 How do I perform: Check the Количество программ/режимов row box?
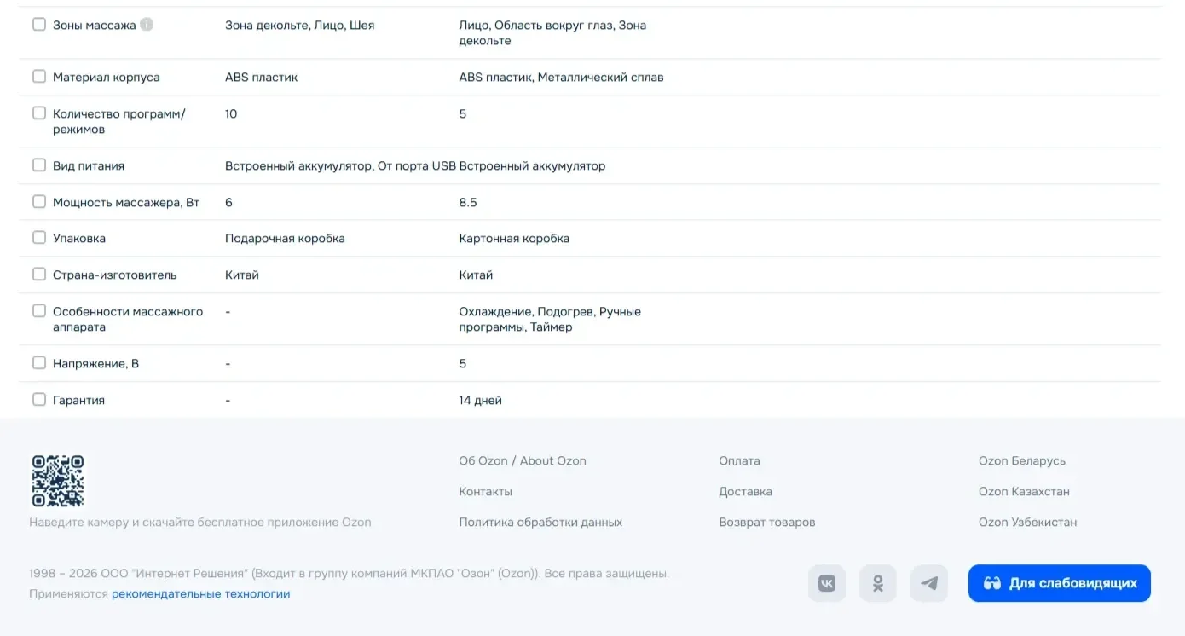tap(39, 113)
